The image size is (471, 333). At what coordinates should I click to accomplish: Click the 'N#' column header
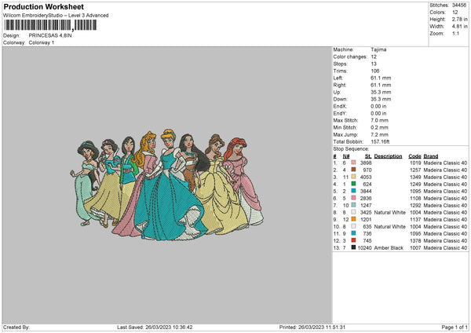(x=346, y=156)
